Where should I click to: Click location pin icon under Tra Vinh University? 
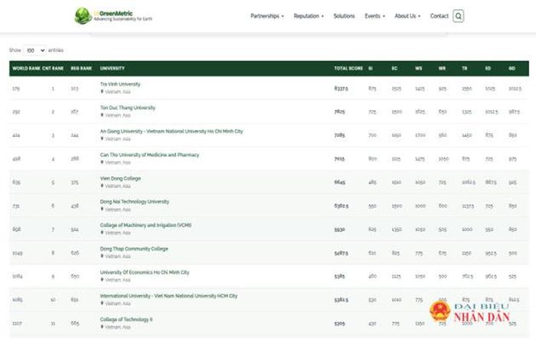102,92
